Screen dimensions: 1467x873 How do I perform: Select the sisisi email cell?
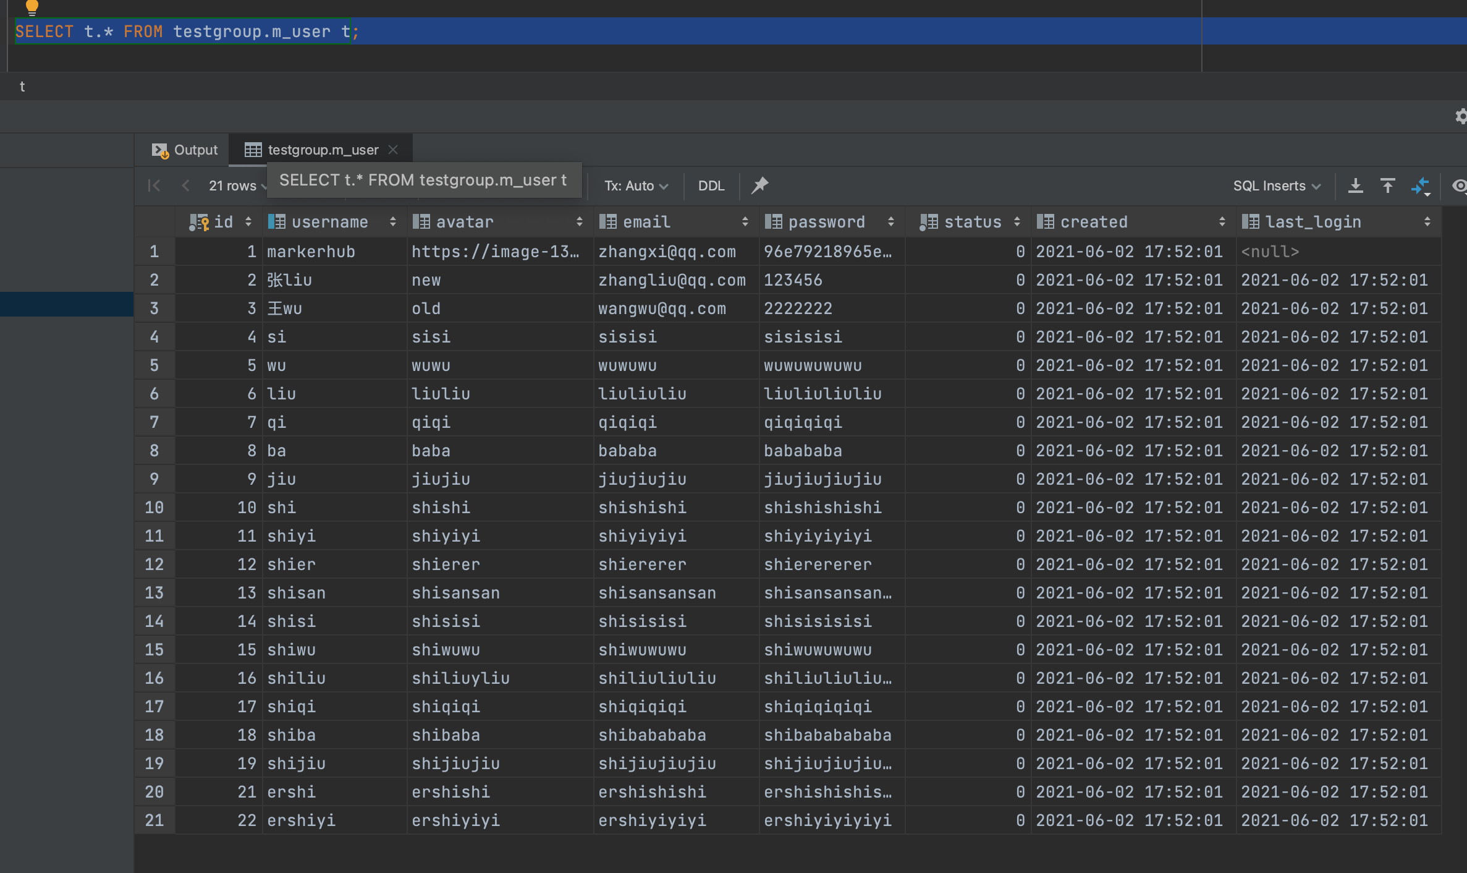[x=676, y=337]
